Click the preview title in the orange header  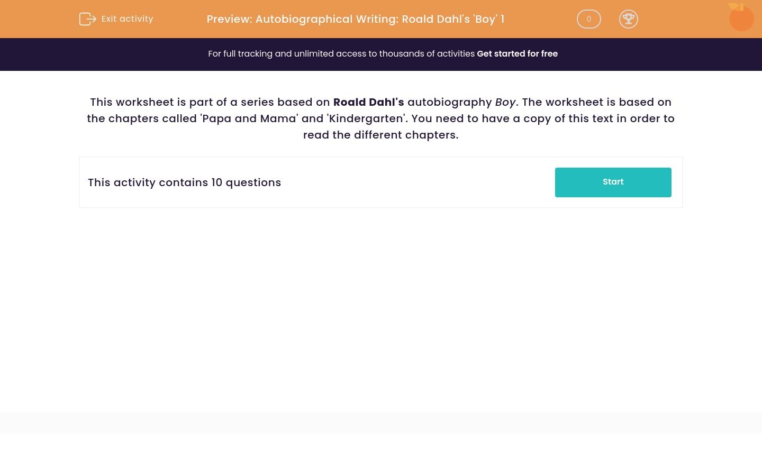click(x=355, y=19)
